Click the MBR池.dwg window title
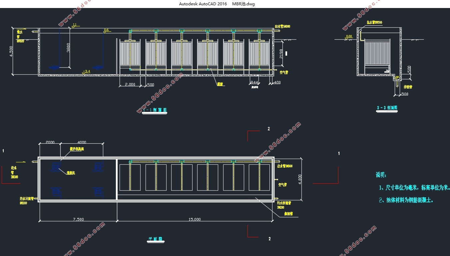 [x=243, y=4]
